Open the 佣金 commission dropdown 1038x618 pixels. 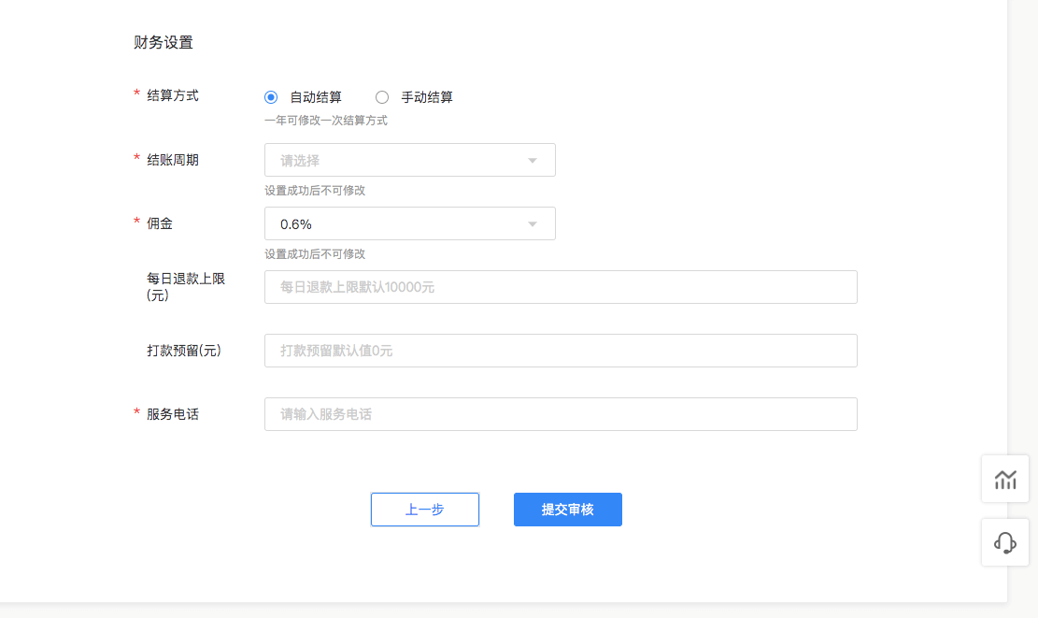pos(409,223)
